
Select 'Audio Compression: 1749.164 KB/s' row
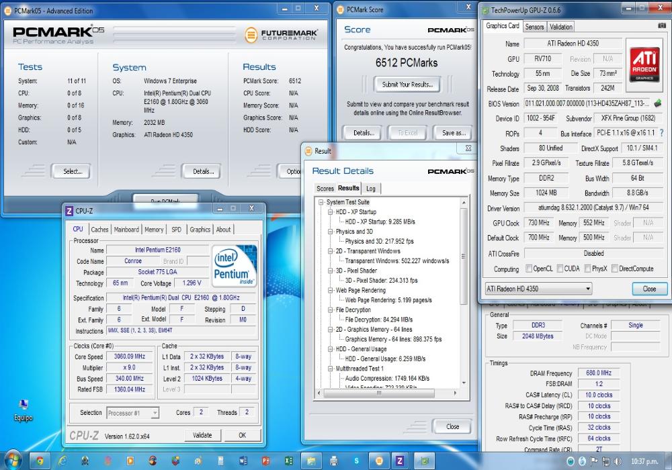[x=387, y=378]
